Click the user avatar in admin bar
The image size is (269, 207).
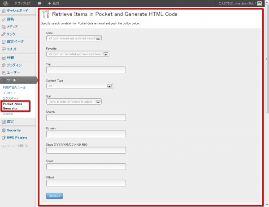(260, 3)
